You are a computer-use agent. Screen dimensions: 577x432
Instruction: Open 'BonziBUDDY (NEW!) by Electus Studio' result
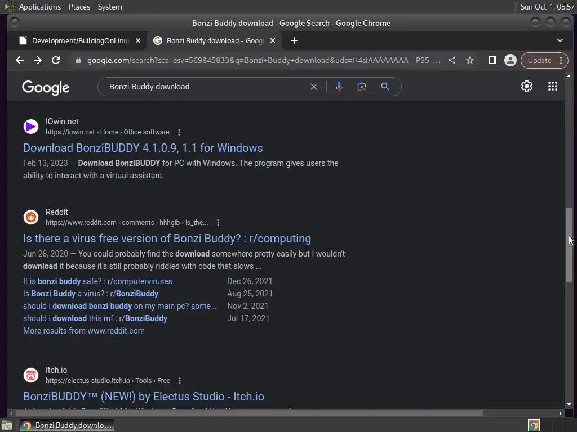click(x=144, y=397)
